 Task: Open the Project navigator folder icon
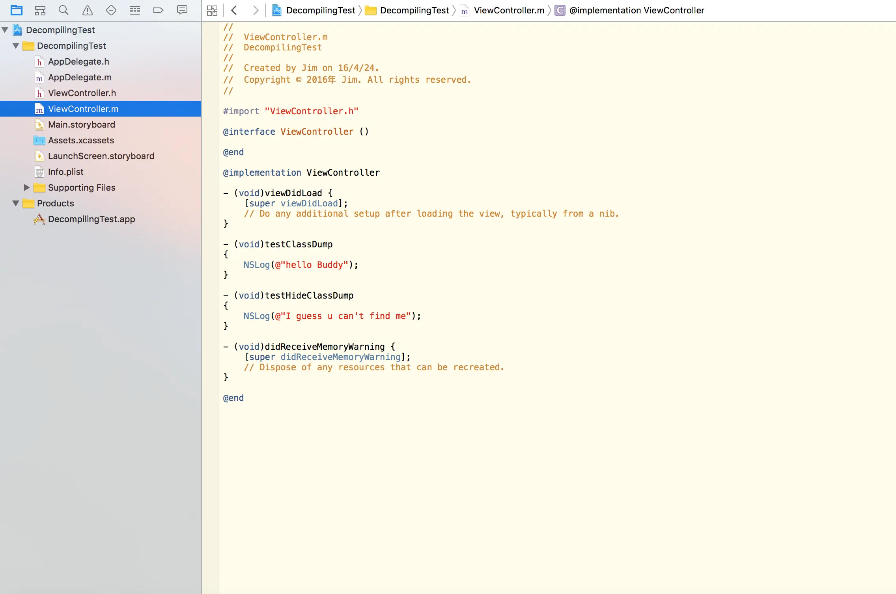17,10
